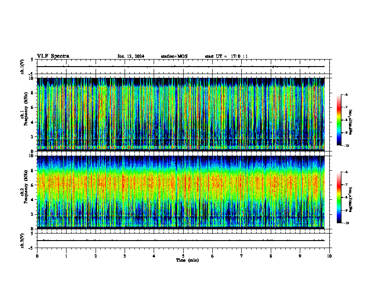Click the "ch.3(V)" vertical axis label
The image size is (371, 287).
[x=22, y=241]
